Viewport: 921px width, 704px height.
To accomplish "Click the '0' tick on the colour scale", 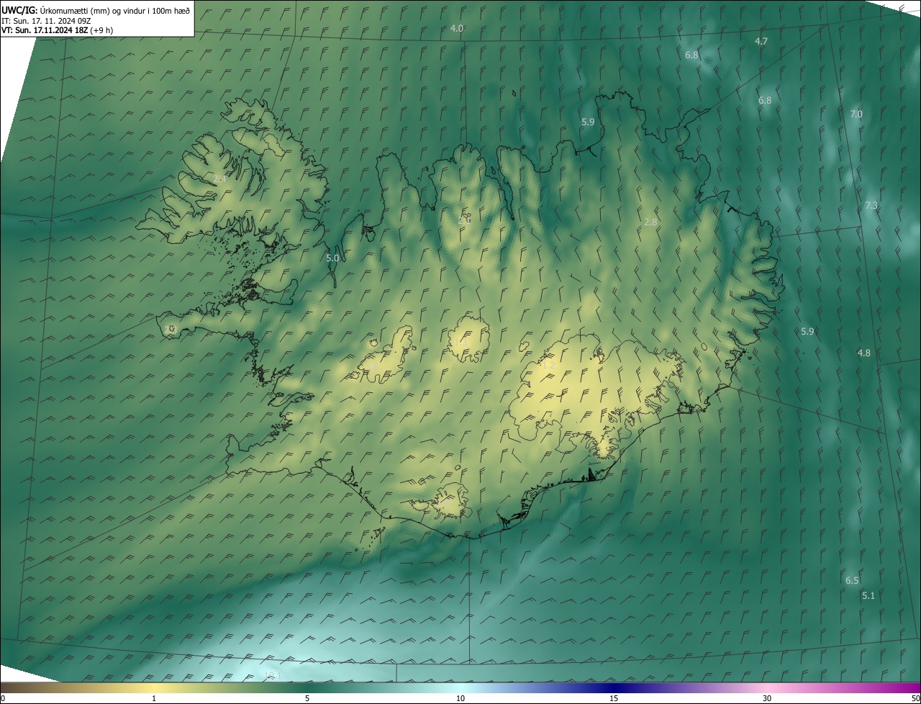I will [2, 698].
